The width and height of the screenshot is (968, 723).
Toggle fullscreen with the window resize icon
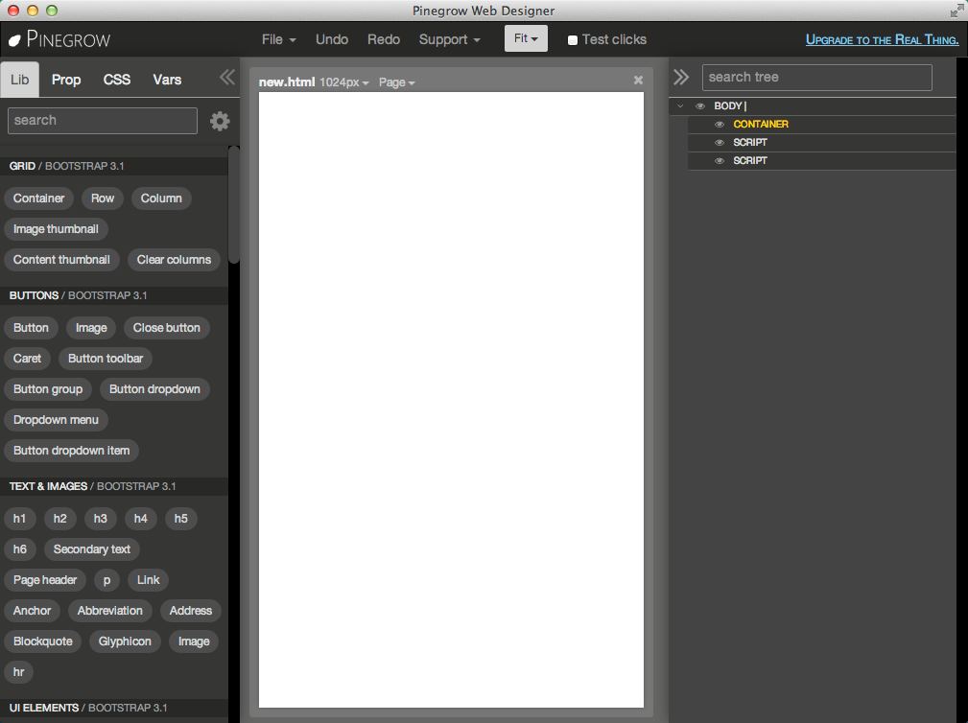click(x=956, y=11)
